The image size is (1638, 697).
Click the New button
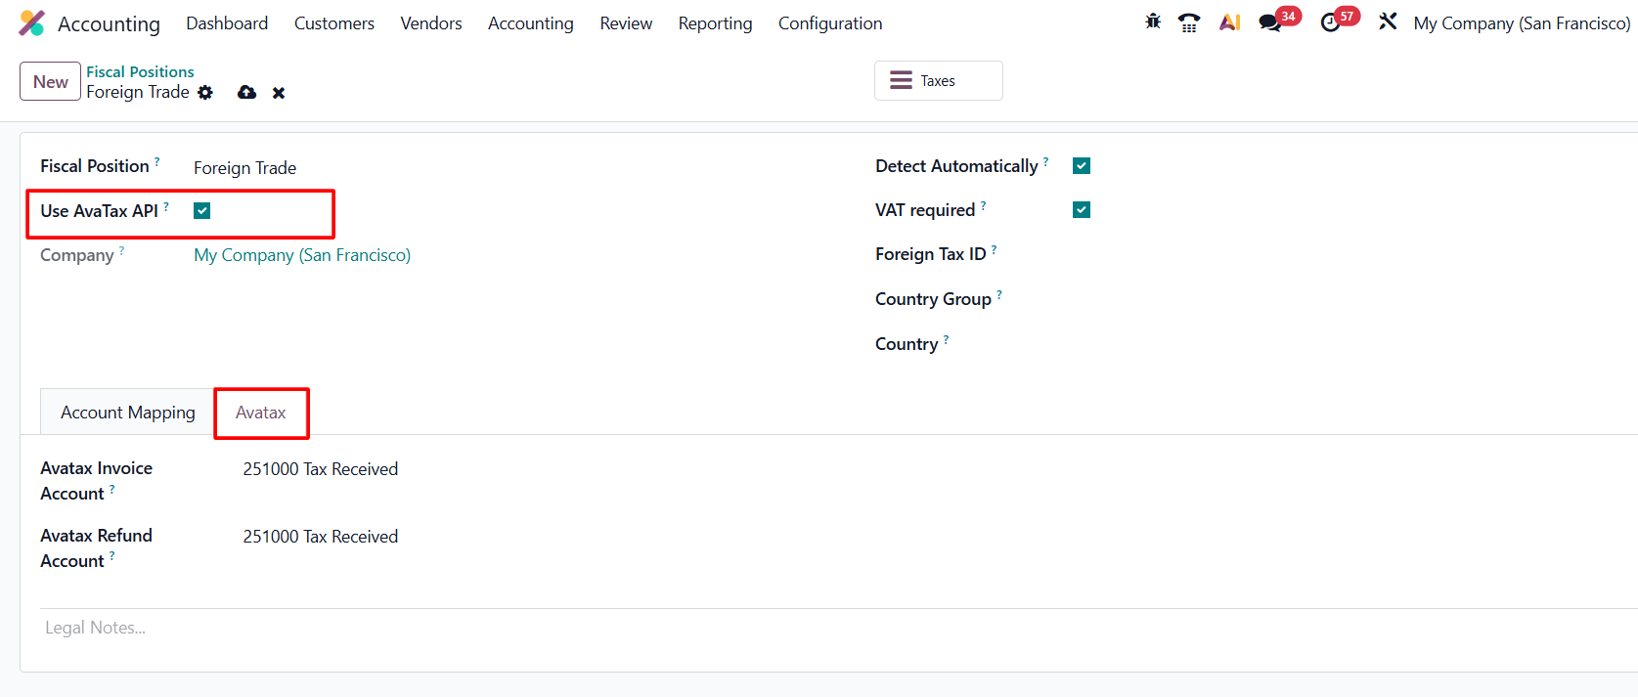point(50,81)
